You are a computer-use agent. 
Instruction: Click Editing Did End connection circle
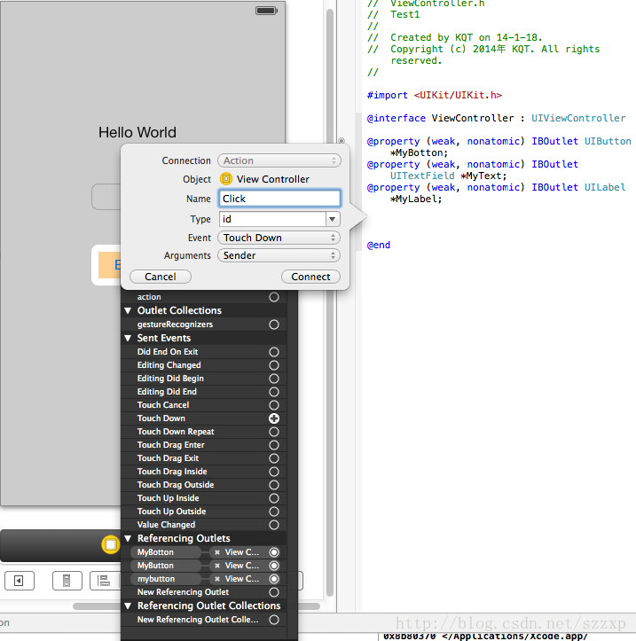(x=274, y=392)
